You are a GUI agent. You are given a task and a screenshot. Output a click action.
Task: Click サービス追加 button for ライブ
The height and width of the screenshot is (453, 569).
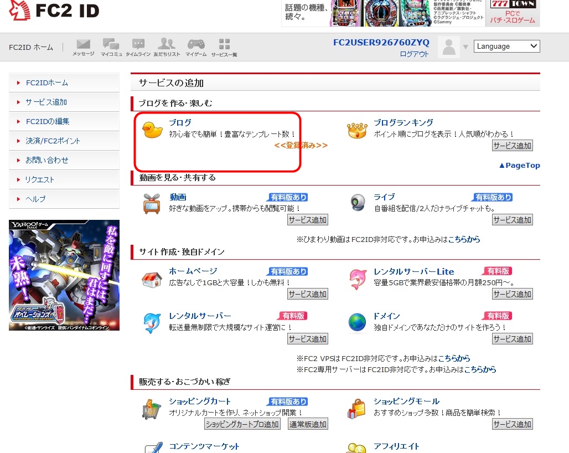513,220
